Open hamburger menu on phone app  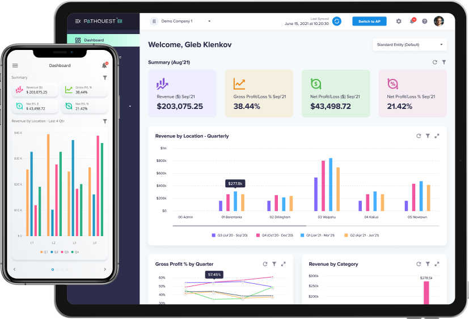click(x=15, y=66)
